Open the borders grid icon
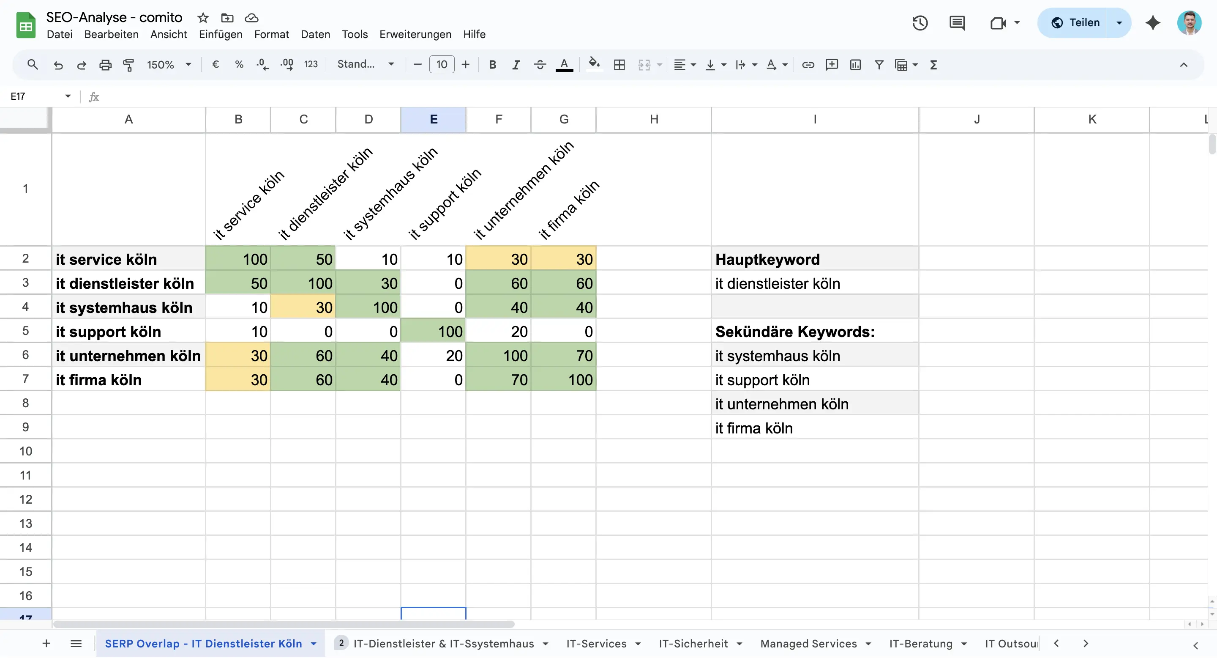 click(619, 65)
